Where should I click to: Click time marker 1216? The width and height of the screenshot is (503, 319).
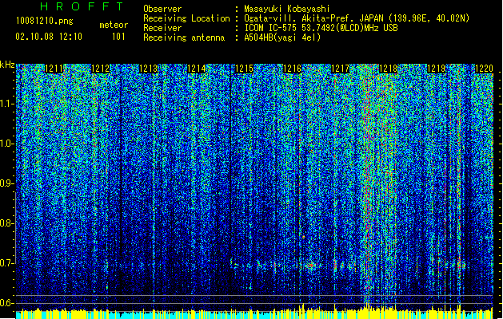tap(292, 69)
